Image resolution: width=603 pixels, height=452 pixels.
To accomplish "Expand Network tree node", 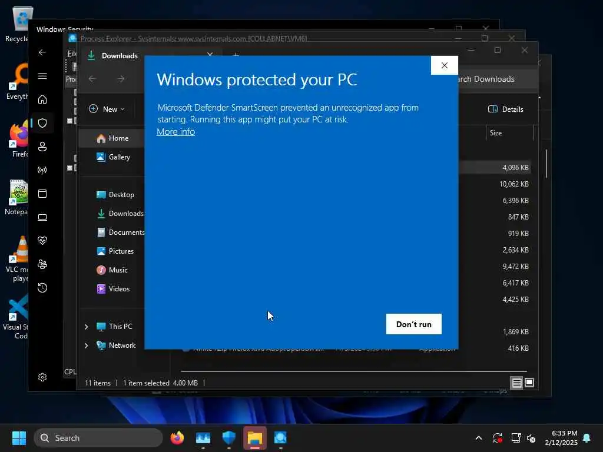I will (86, 345).
